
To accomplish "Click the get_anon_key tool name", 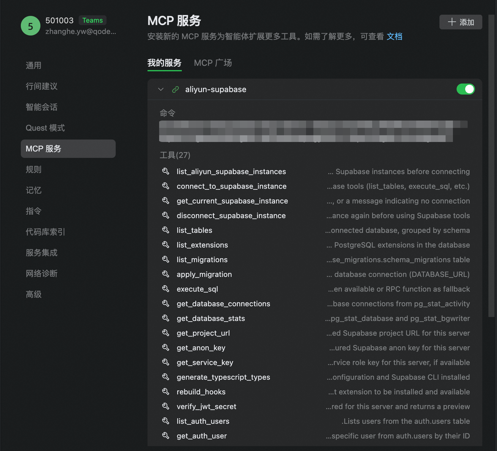I will (x=201, y=348).
